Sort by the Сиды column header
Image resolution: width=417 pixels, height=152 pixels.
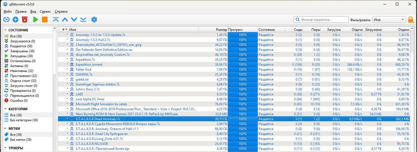tap(294, 29)
